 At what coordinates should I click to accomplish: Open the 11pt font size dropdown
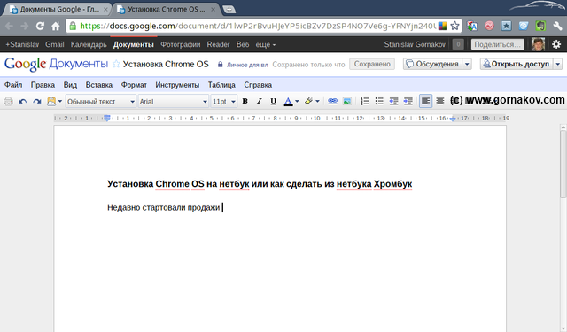[x=224, y=102]
